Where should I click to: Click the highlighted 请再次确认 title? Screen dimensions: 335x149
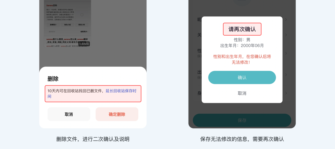(242, 29)
